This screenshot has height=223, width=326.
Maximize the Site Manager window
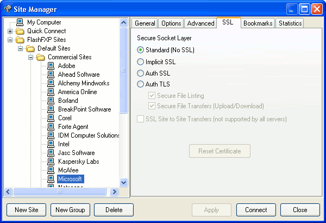point(304,9)
